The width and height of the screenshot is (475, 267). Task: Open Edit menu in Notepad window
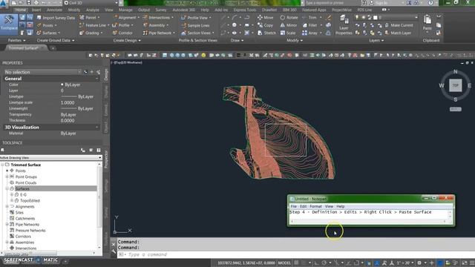pos(304,206)
